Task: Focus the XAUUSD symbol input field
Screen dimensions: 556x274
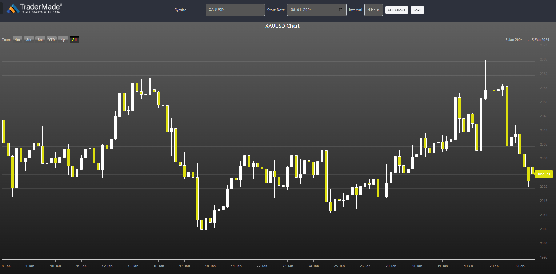Action: tap(235, 10)
